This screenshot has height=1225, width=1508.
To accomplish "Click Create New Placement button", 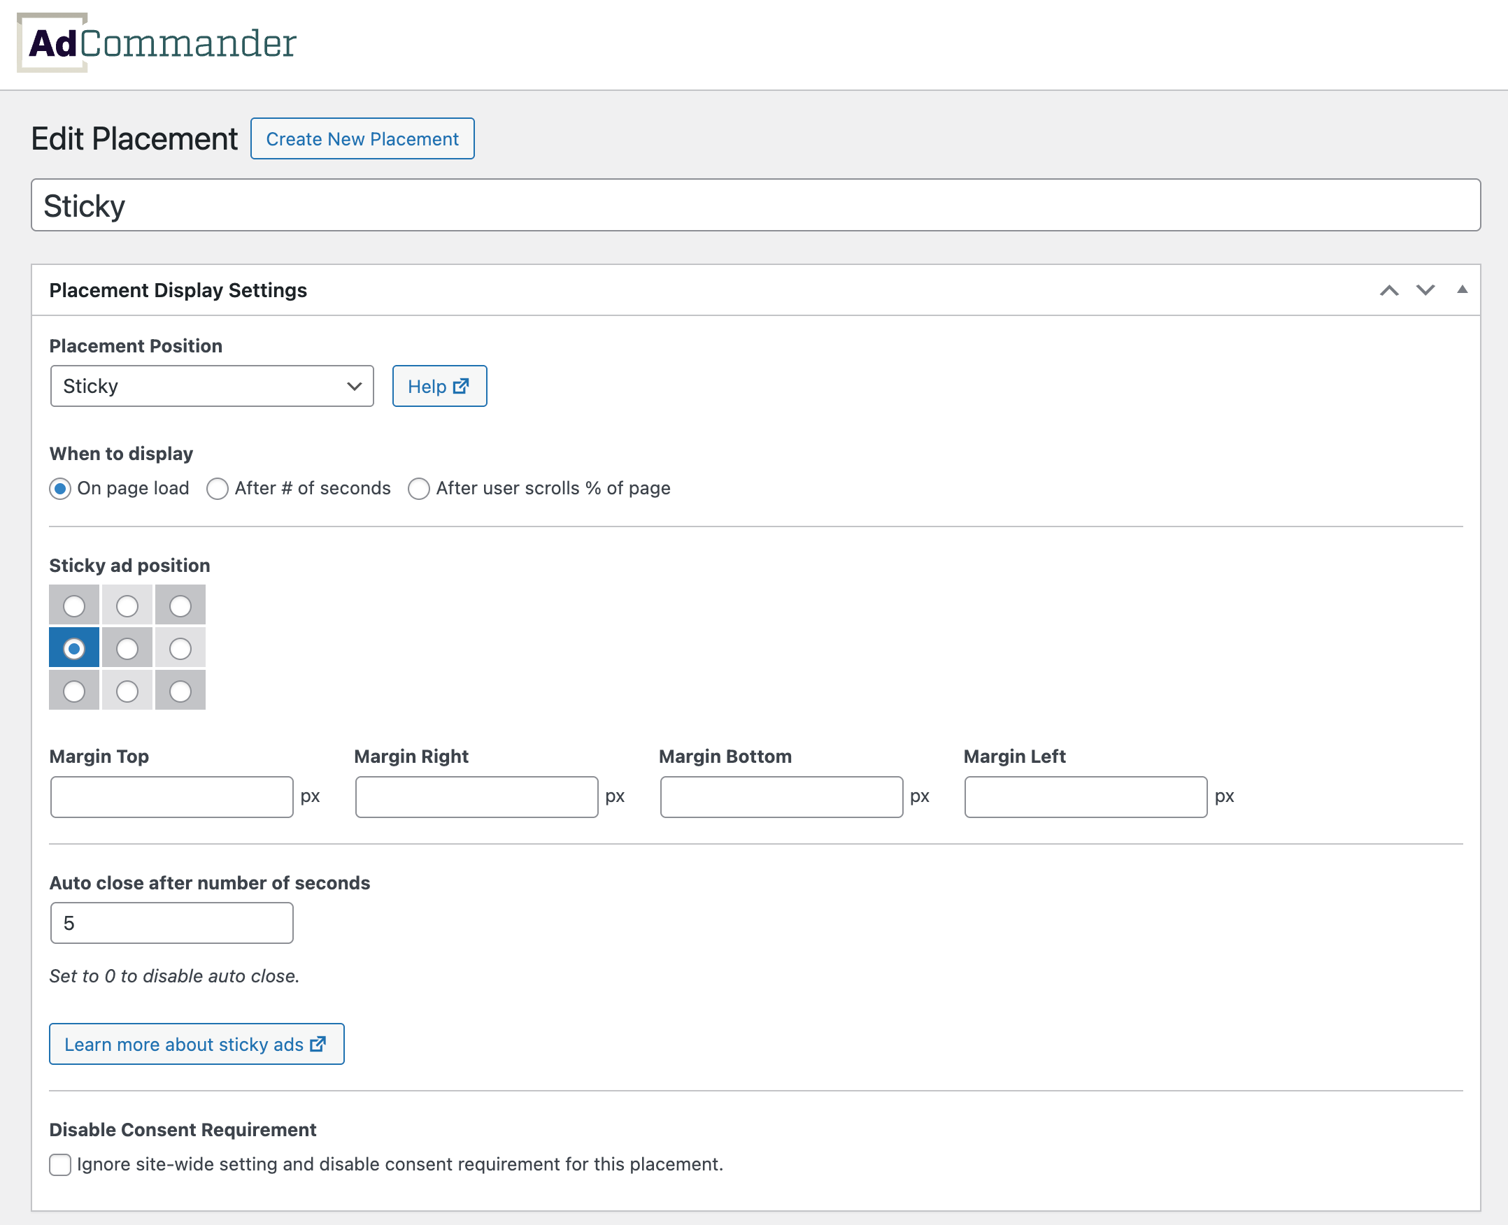I will click(x=362, y=139).
